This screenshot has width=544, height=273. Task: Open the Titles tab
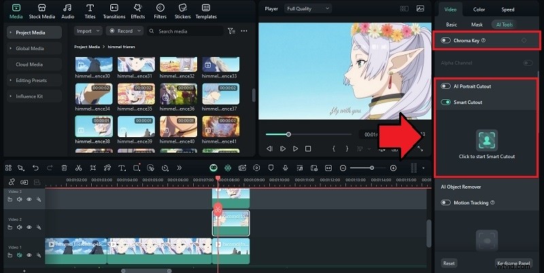90,12
